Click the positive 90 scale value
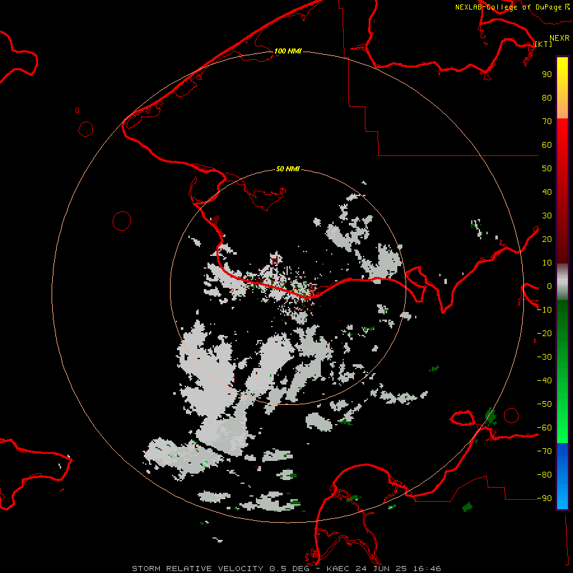Viewport: 573px width, 573px height. (x=547, y=74)
